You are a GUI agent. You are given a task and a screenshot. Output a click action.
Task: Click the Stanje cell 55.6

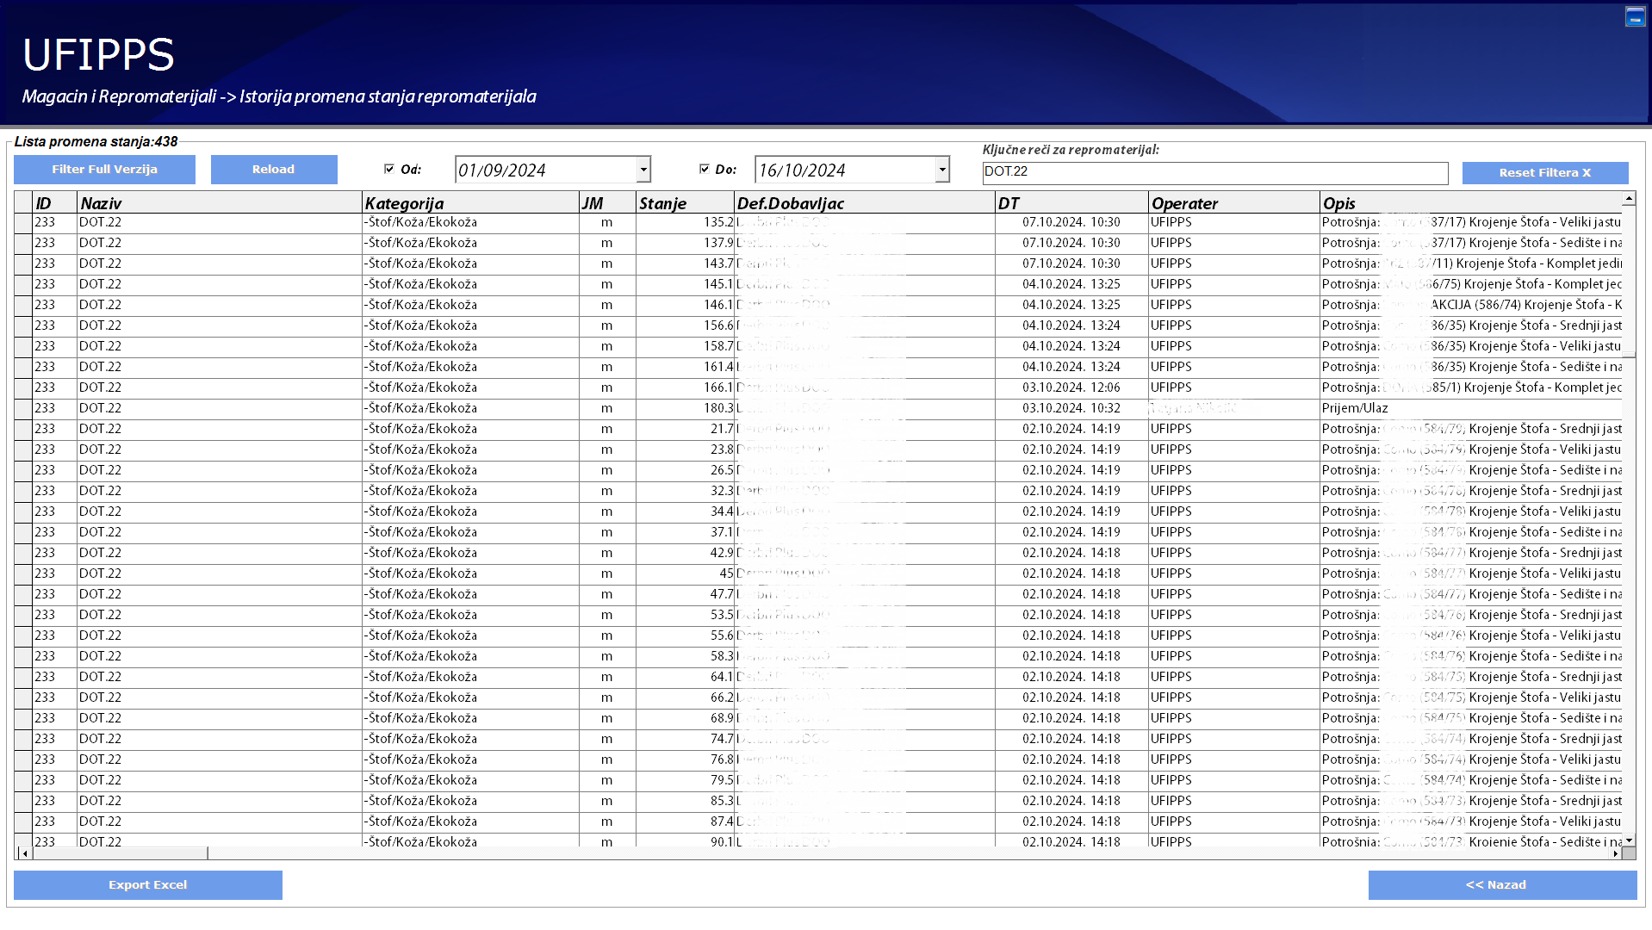tap(686, 635)
